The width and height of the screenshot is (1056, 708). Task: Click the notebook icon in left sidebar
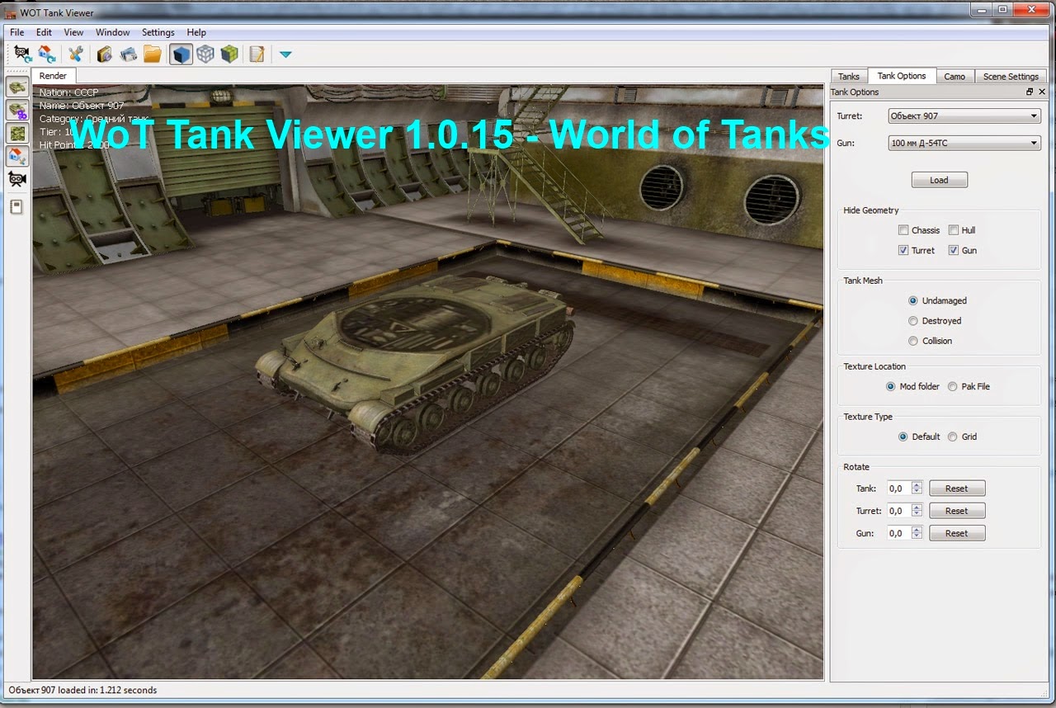(16, 207)
